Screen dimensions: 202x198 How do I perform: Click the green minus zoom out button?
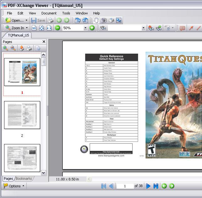[x=57, y=28]
